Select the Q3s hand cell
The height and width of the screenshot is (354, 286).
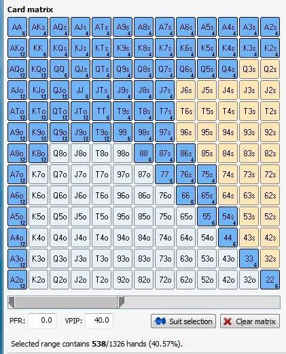(249, 69)
